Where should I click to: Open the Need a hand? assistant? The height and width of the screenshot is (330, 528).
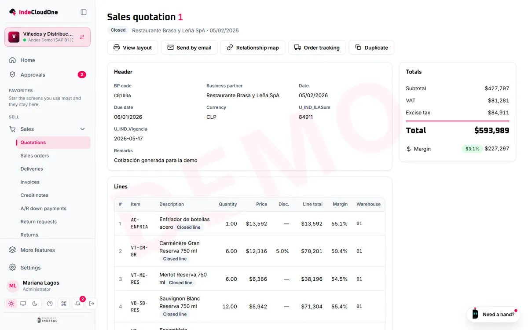tap(493, 314)
